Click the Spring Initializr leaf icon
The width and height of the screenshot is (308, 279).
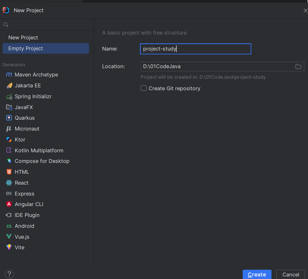(9, 96)
